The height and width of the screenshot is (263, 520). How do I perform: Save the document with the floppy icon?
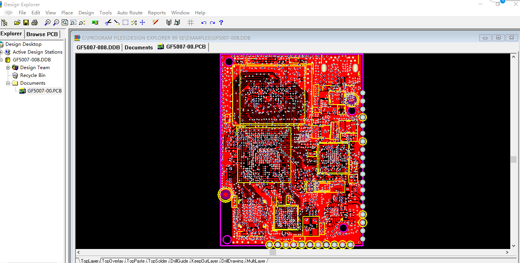click(x=26, y=23)
